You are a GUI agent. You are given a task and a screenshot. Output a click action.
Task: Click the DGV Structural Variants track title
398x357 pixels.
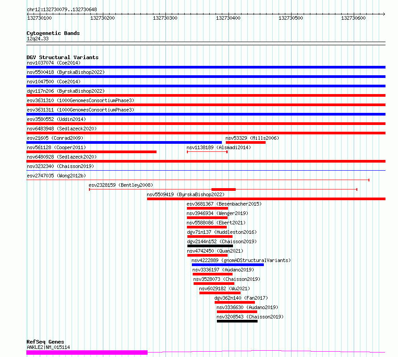click(x=63, y=57)
